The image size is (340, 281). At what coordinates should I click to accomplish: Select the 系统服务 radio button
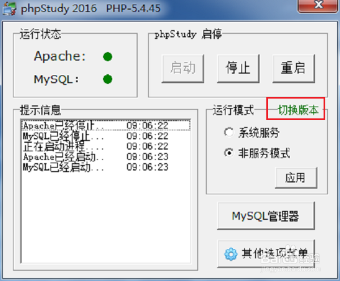coord(228,132)
